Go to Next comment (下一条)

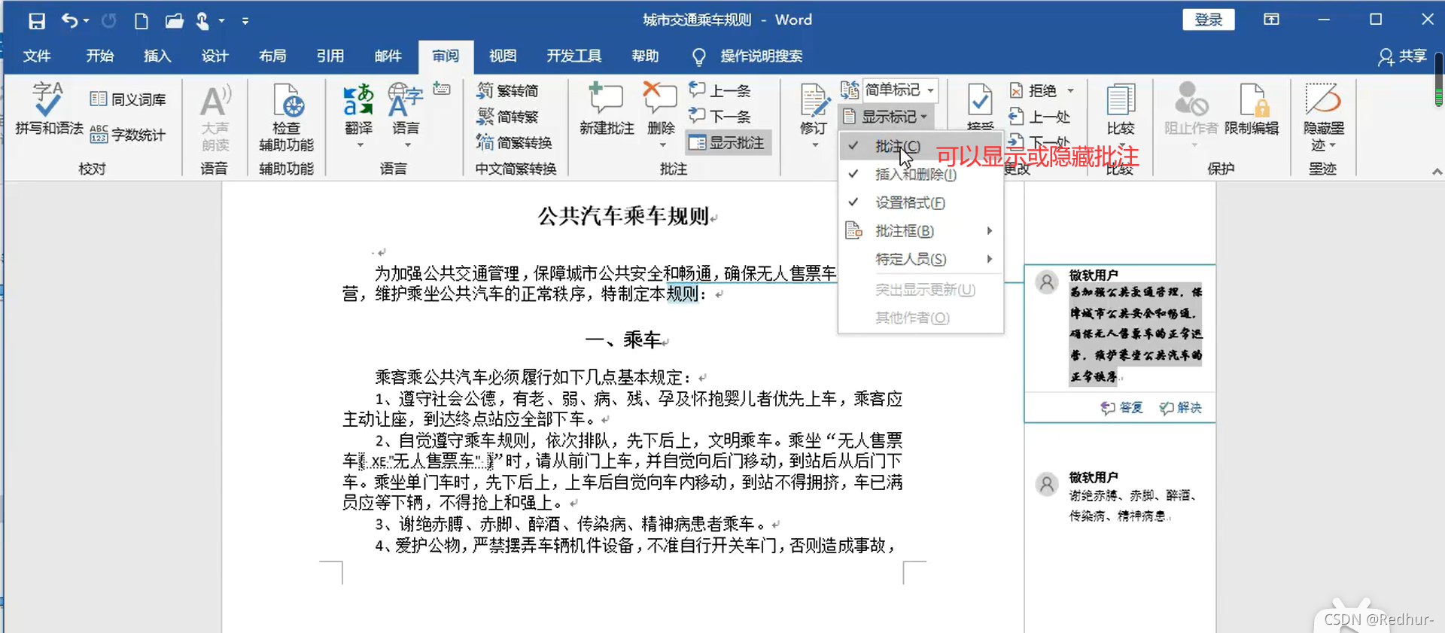(720, 116)
